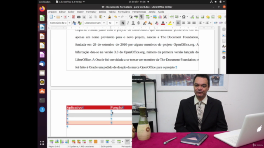Toggle print preview icon
The height and width of the screenshot is (148, 264).
[x=84, y=17]
